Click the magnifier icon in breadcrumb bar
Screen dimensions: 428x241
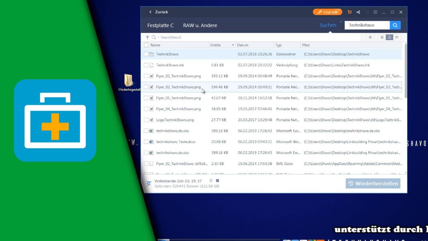[x=154, y=37]
